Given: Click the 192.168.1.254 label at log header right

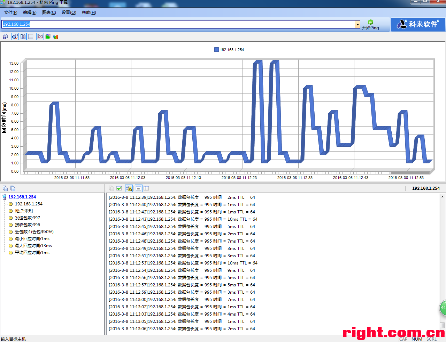Looking at the screenshot, I should 426,188.
